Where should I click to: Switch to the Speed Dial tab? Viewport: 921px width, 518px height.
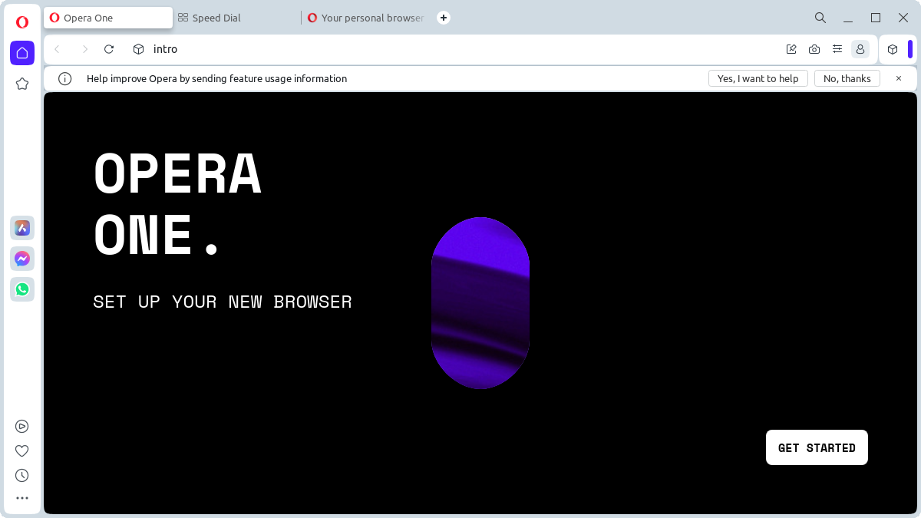pyautogui.click(x=209, y=17)
